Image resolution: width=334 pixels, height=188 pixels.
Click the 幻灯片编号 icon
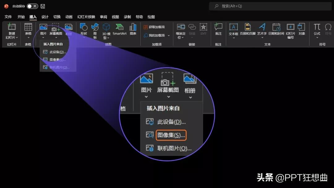290,27
